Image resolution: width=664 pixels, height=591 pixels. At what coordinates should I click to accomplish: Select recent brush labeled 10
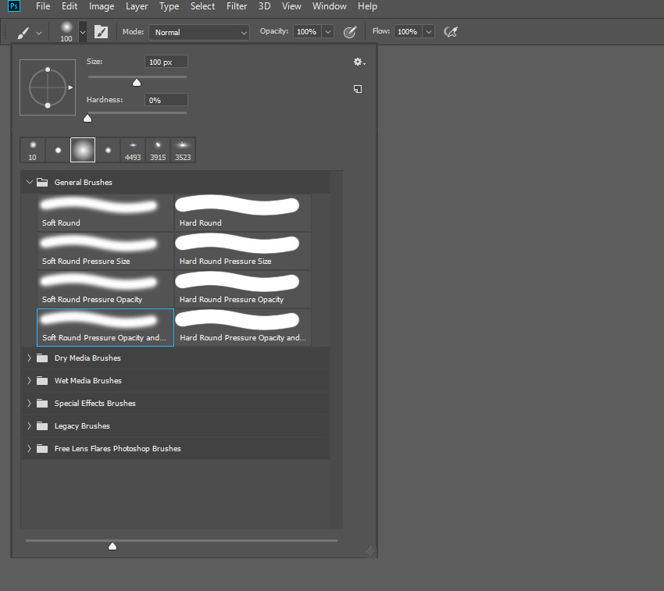[x=33, y=150]
